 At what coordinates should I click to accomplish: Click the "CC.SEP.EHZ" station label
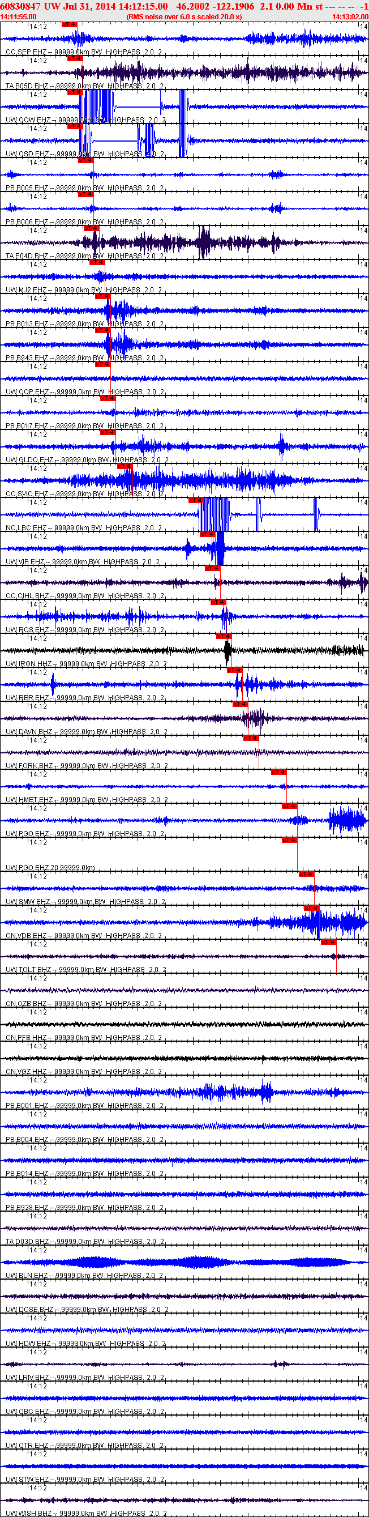[x=26, y=53]
